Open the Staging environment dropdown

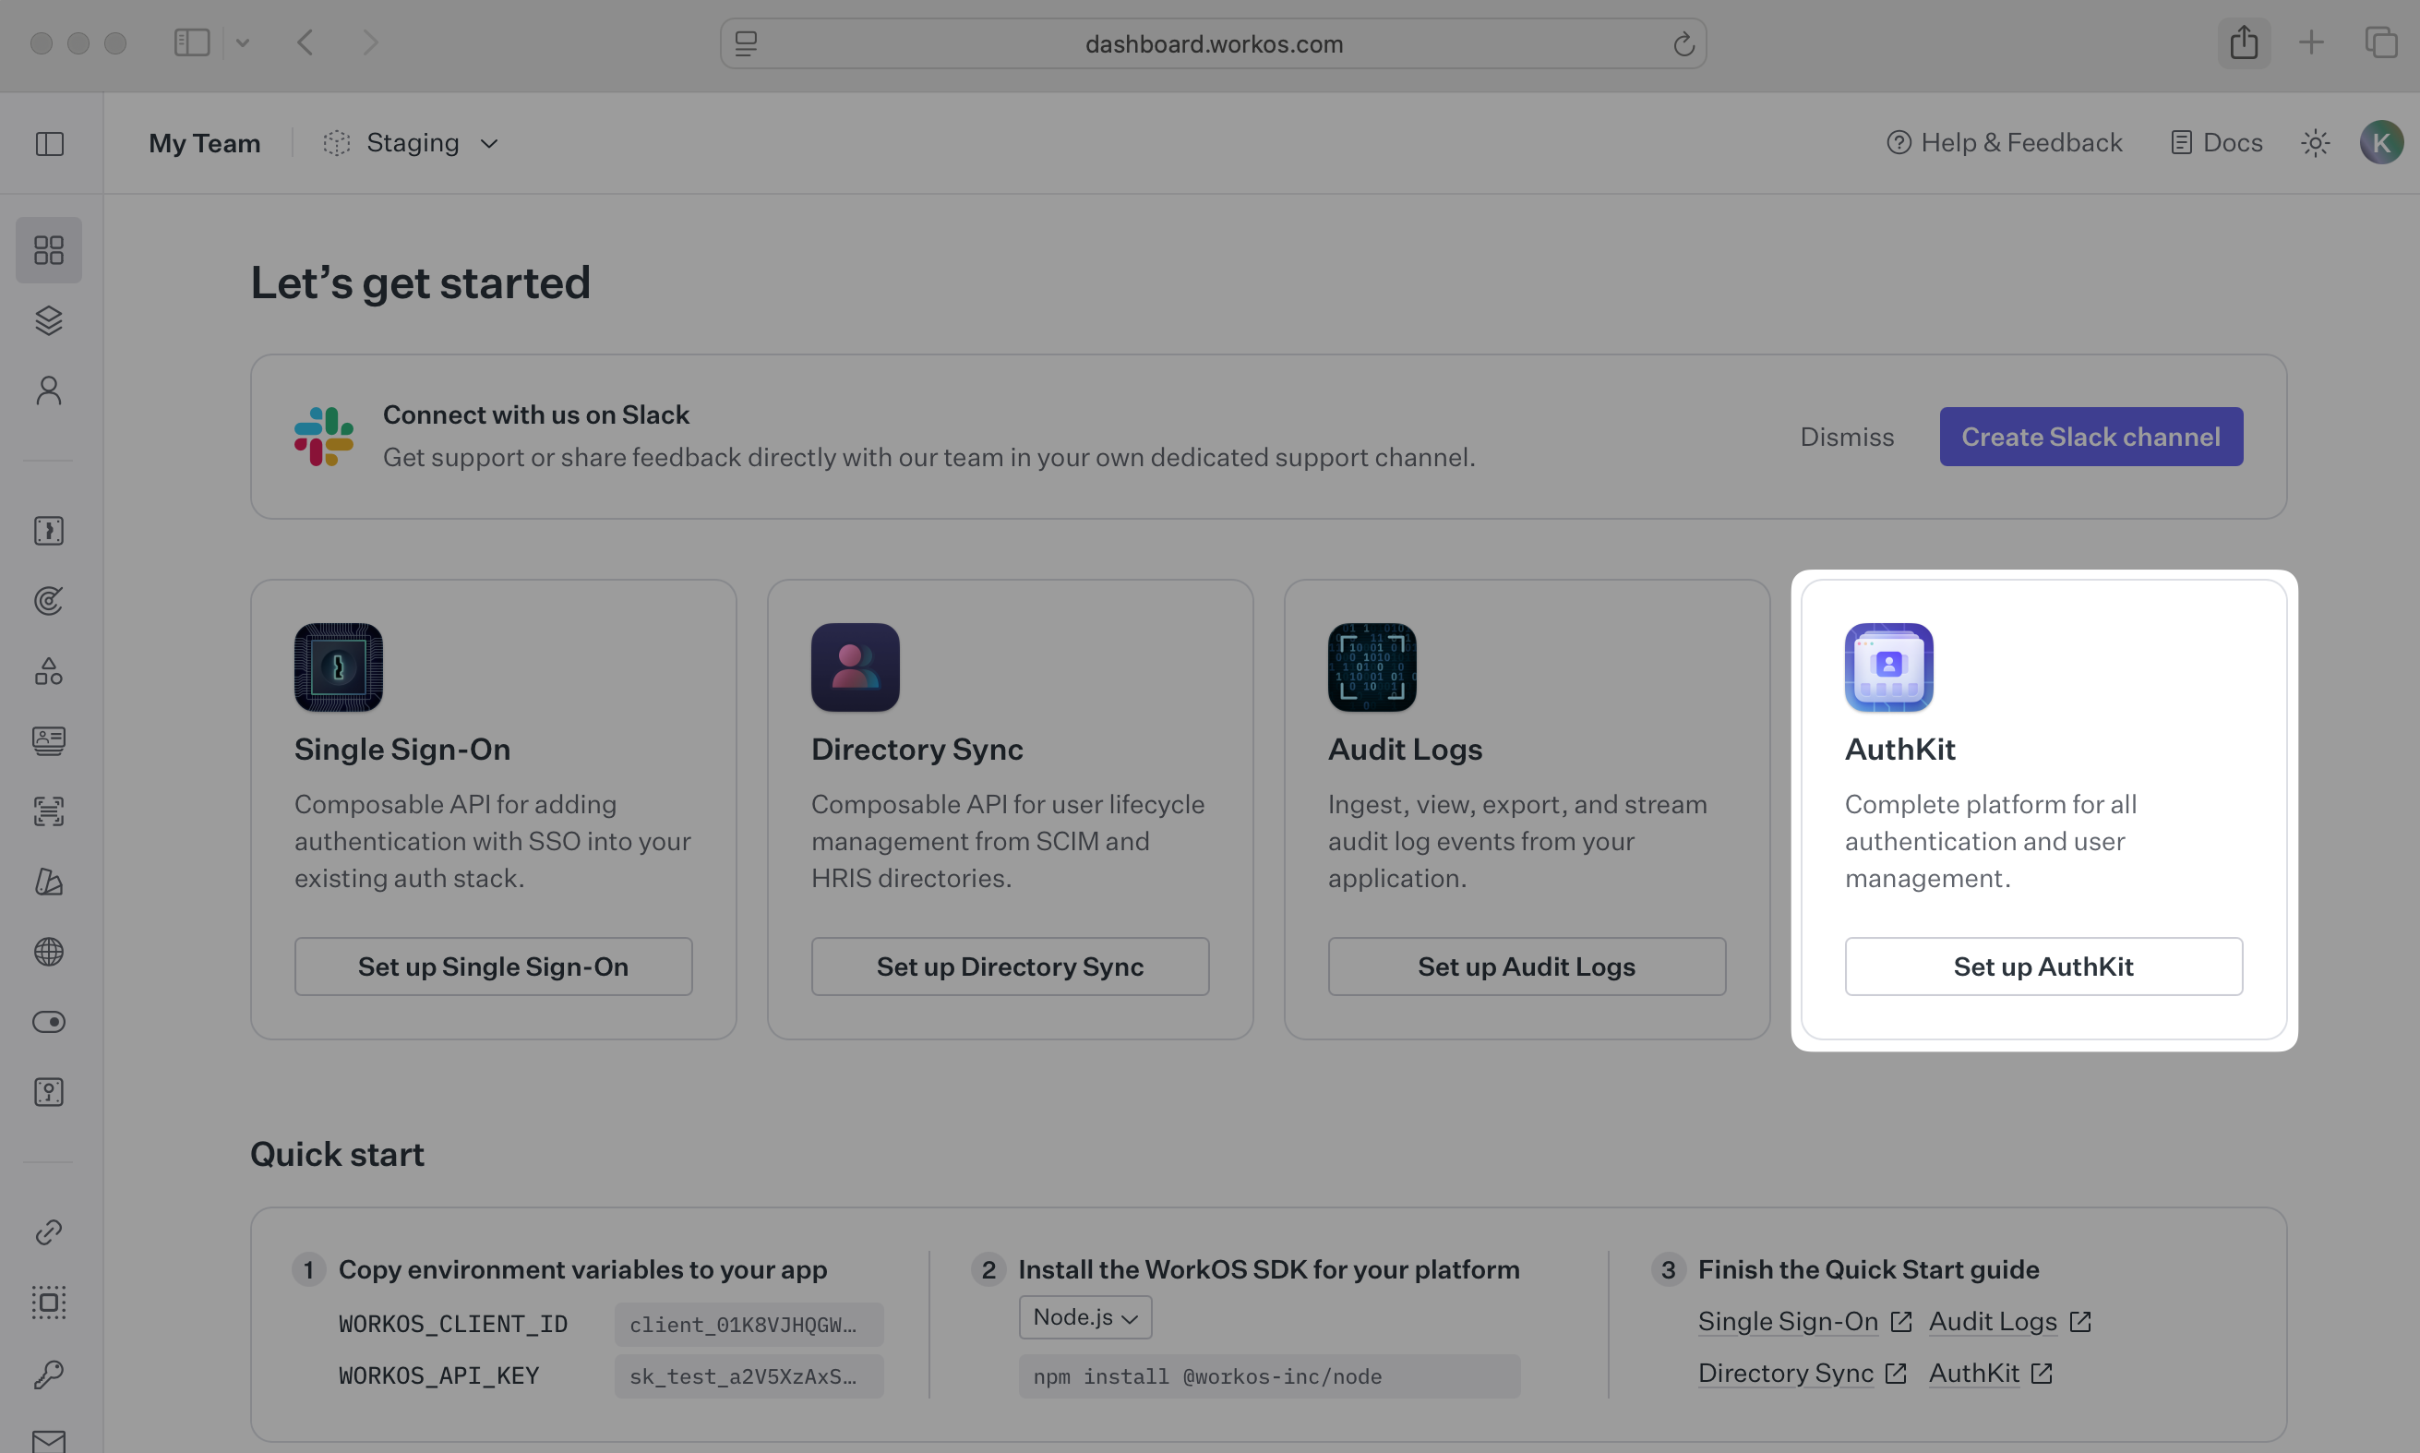[411, 142]
